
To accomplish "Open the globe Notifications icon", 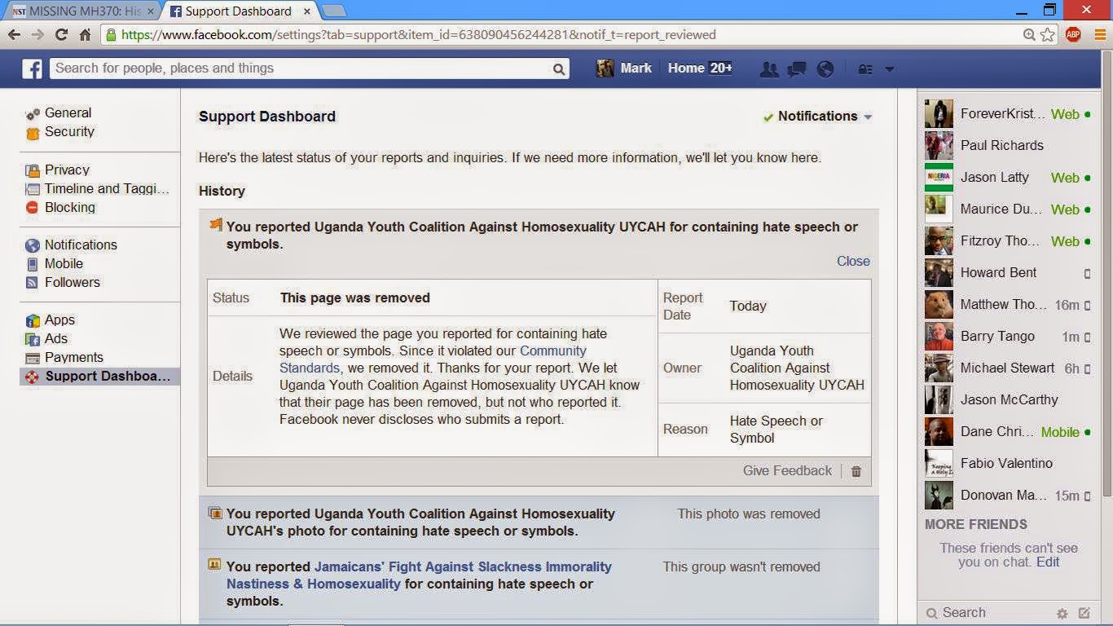I will click(825, 69).
